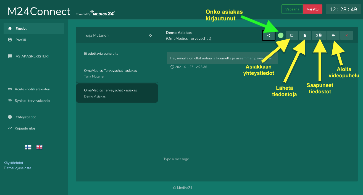363x195 pixels.
Task: Click the Synlab -terveyskansio link icon
Action: [10, 101]
